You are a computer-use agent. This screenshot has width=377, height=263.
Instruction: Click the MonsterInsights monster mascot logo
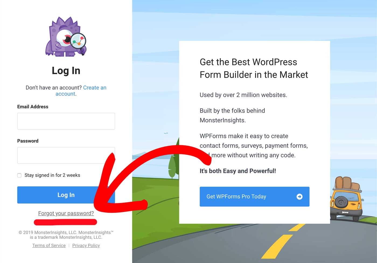(66, 37)
